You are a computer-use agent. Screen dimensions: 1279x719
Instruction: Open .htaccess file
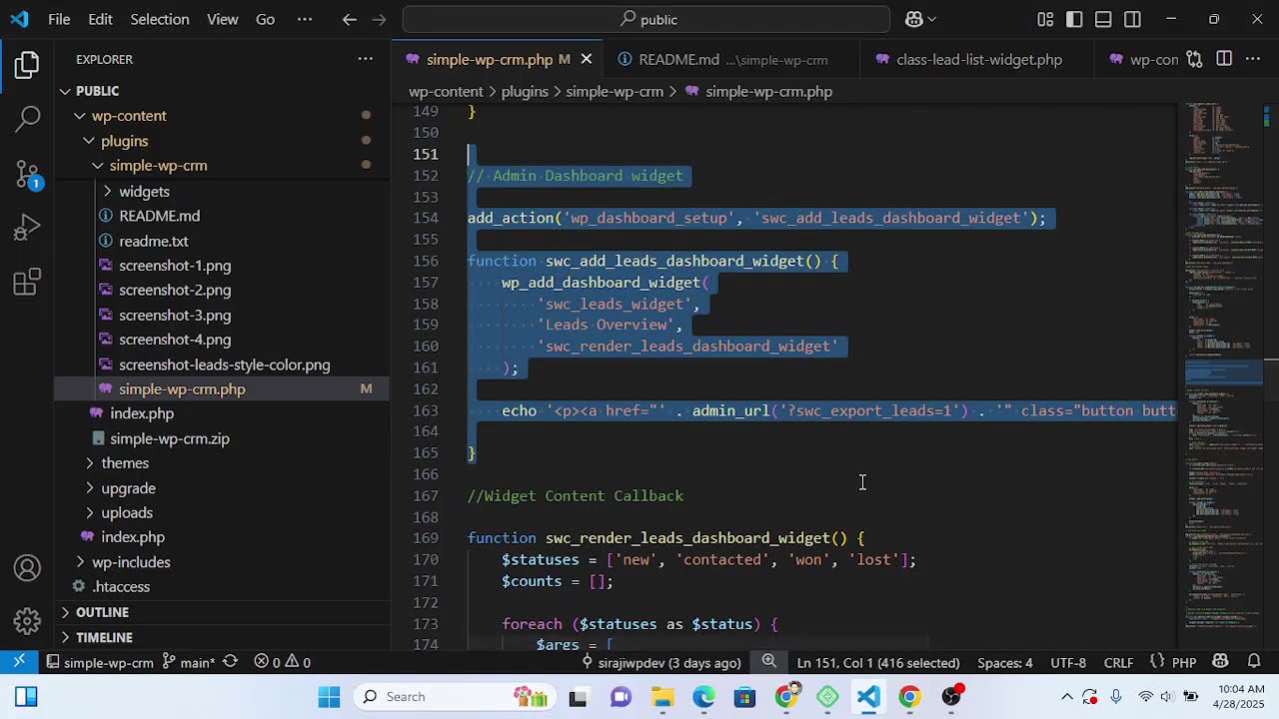click(x=121, y=586)
